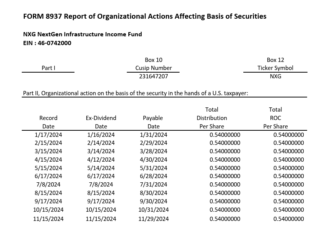Select the ex-dividend date 2/14/2024 cell
Viewport: 335px width, 232px height.
[101, 143]
